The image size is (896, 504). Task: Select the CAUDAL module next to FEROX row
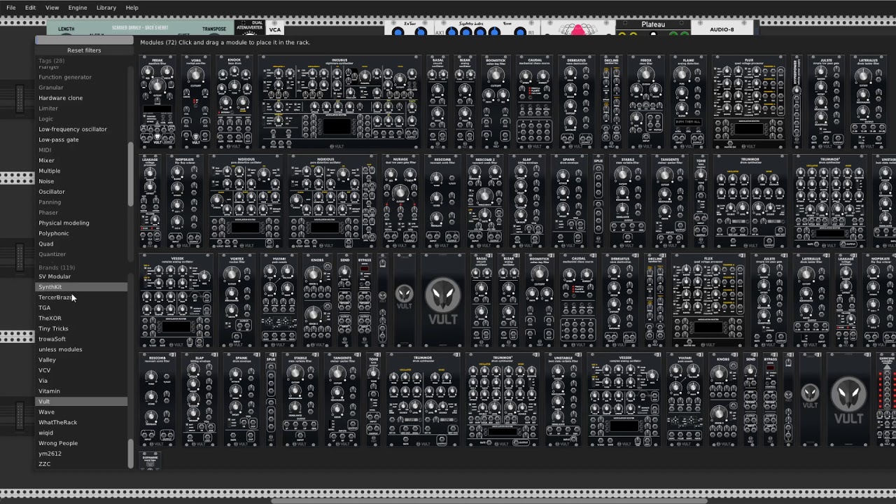[x=535, y=103]
